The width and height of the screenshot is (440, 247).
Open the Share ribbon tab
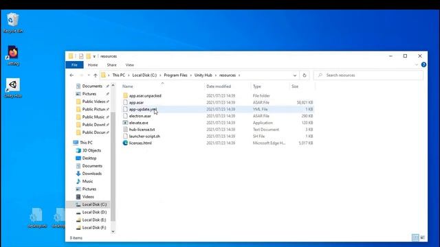111,64
